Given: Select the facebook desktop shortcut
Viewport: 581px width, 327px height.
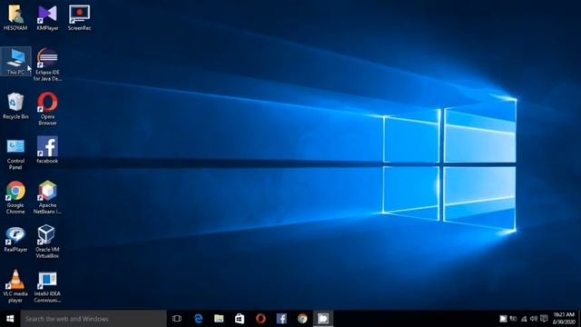Looking at the screenshot, I should (47, 150).
